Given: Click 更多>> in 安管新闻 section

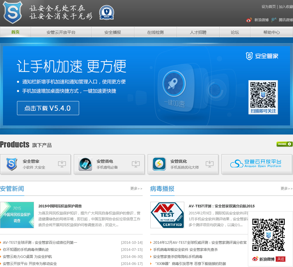Looking at the screenshot, I should point(136,189).
